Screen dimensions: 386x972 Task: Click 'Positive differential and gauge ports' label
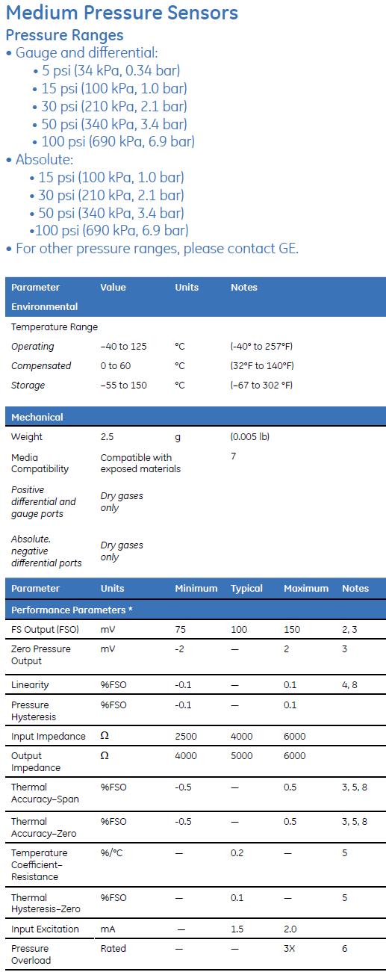(43, 501)
